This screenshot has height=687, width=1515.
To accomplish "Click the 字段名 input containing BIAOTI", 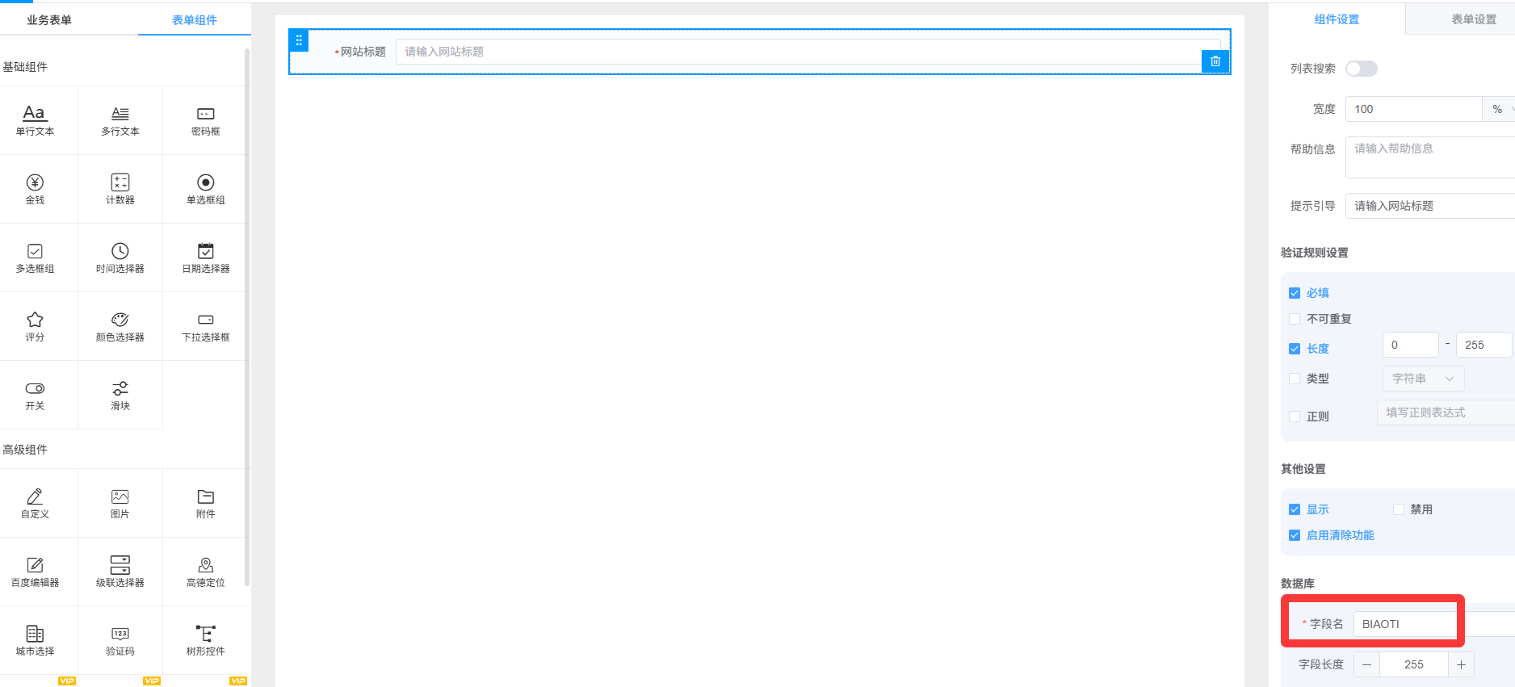I will click(1405, 624).
